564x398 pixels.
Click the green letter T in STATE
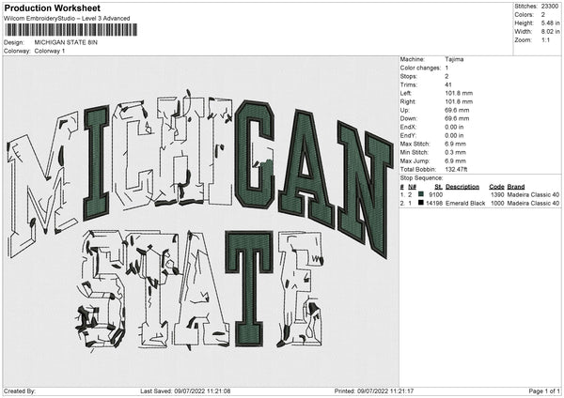coord(249,287)
